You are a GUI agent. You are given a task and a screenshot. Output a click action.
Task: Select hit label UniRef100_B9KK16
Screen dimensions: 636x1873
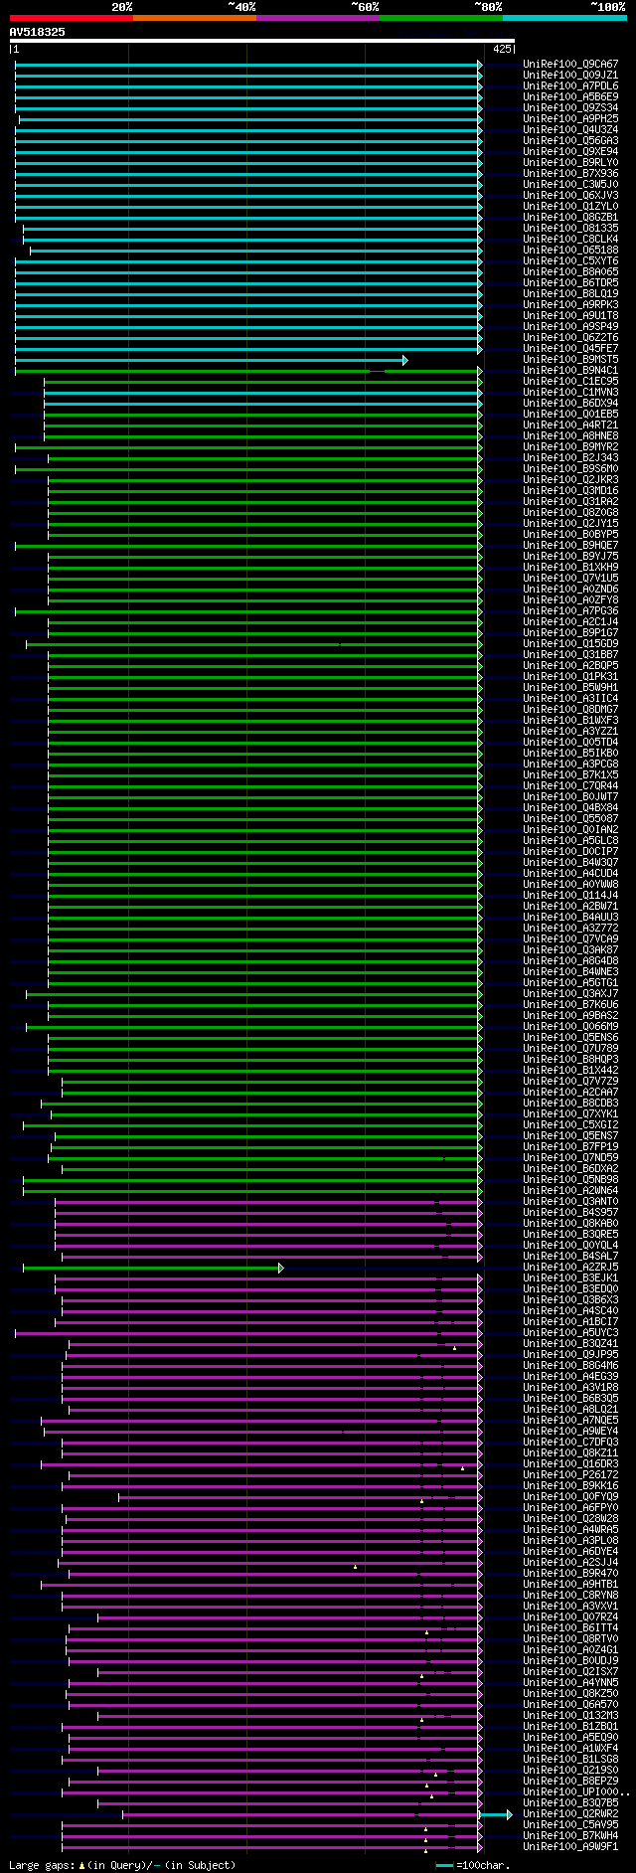point(570,1486)
